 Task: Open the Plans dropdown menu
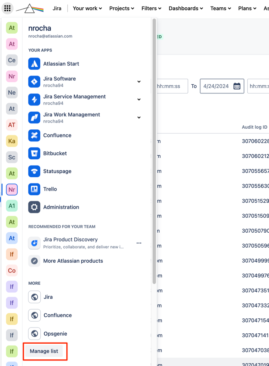[247, 8]
